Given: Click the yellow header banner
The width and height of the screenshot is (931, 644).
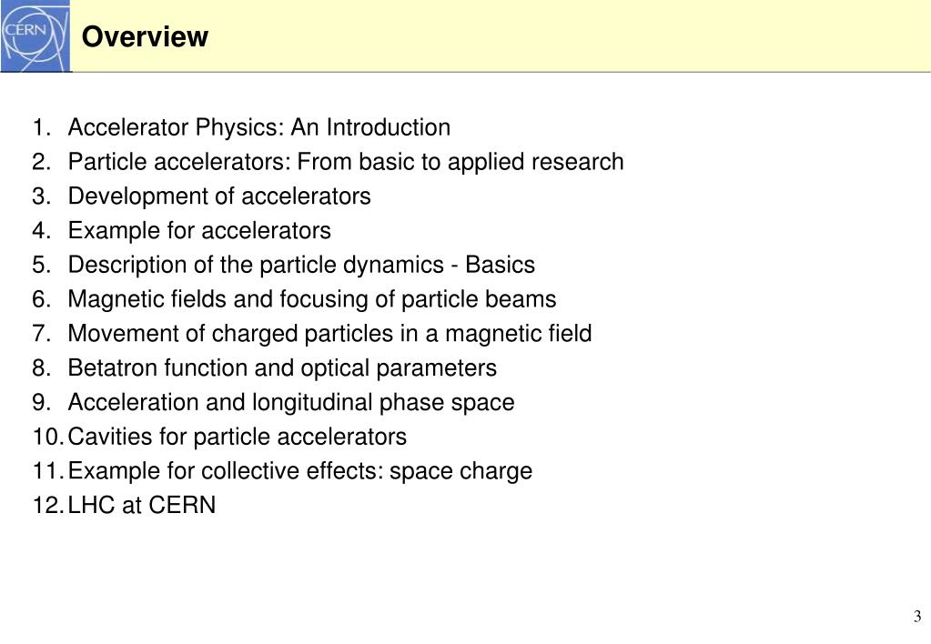Looking at the screenshot, I should [x=501, y=35].
